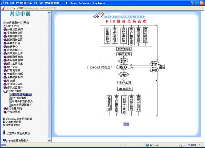The width and height of the screenshot is (205, 148).
Task: Click the eye icon beside X-POS在線教學影片
Action: [4, 140]
